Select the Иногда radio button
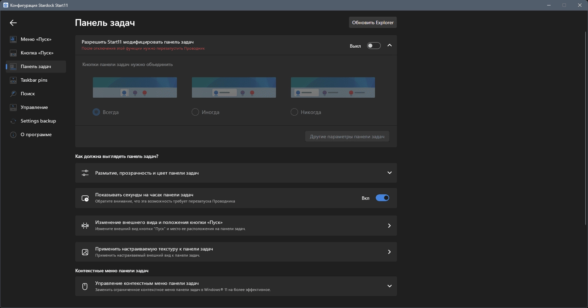The height and width of the screenshot is (308, 588). tap(195, 112)
